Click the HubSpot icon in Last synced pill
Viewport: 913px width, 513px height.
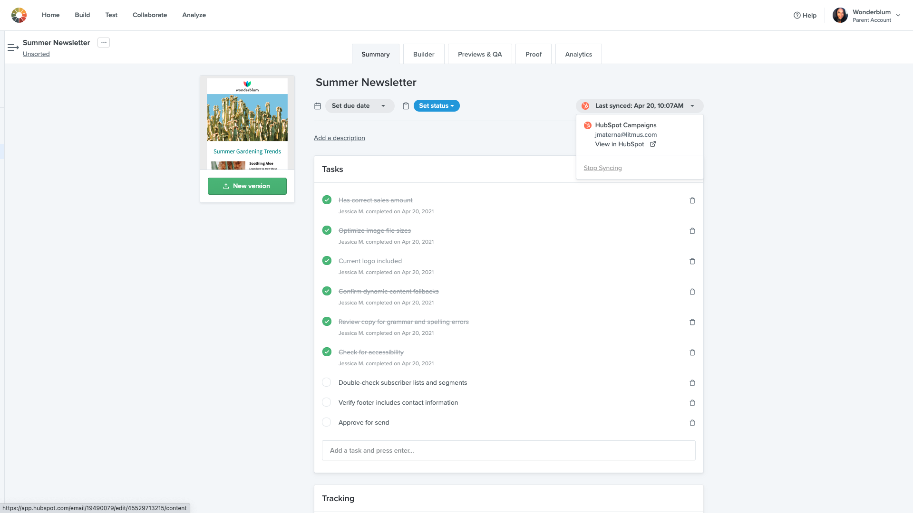pos(585,106)
